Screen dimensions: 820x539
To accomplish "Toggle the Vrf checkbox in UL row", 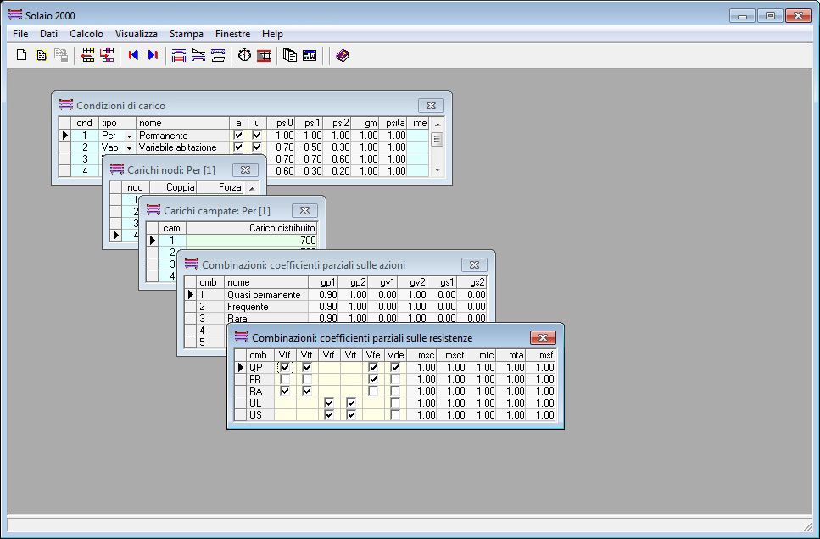I will (329, 403).
